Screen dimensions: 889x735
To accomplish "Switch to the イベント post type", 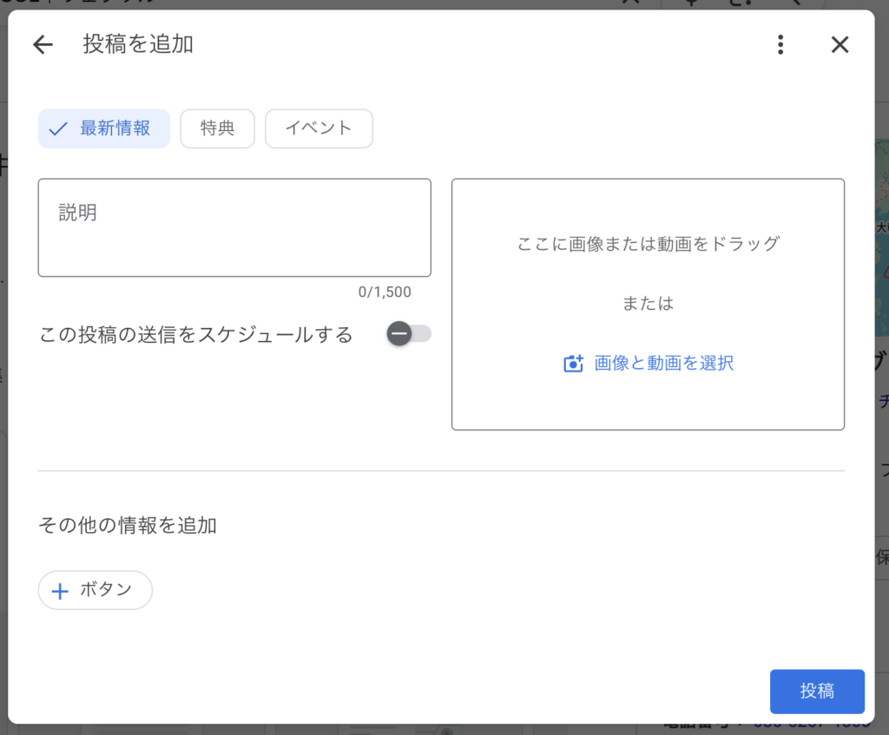I will point(319,128).
